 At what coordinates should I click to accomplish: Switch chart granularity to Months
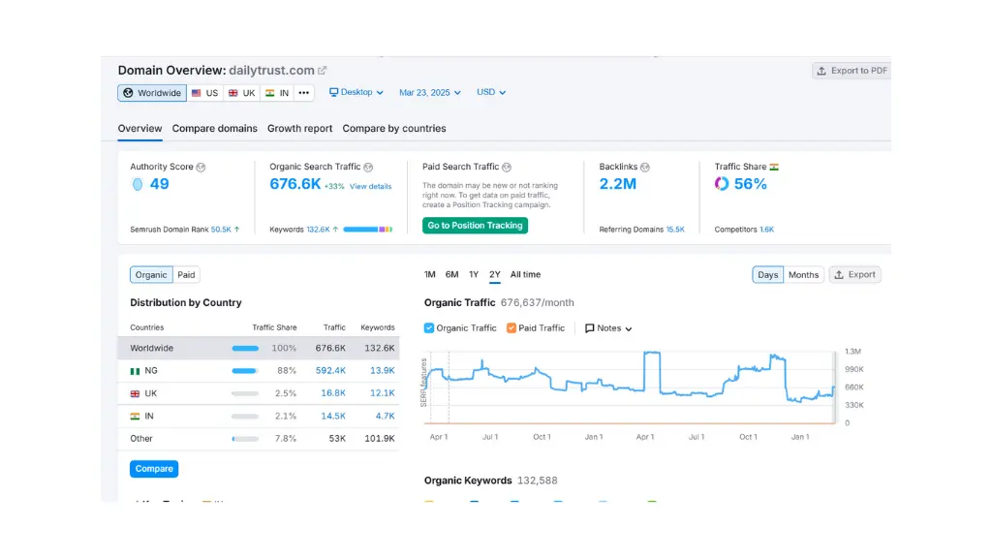tap(803, 274)
